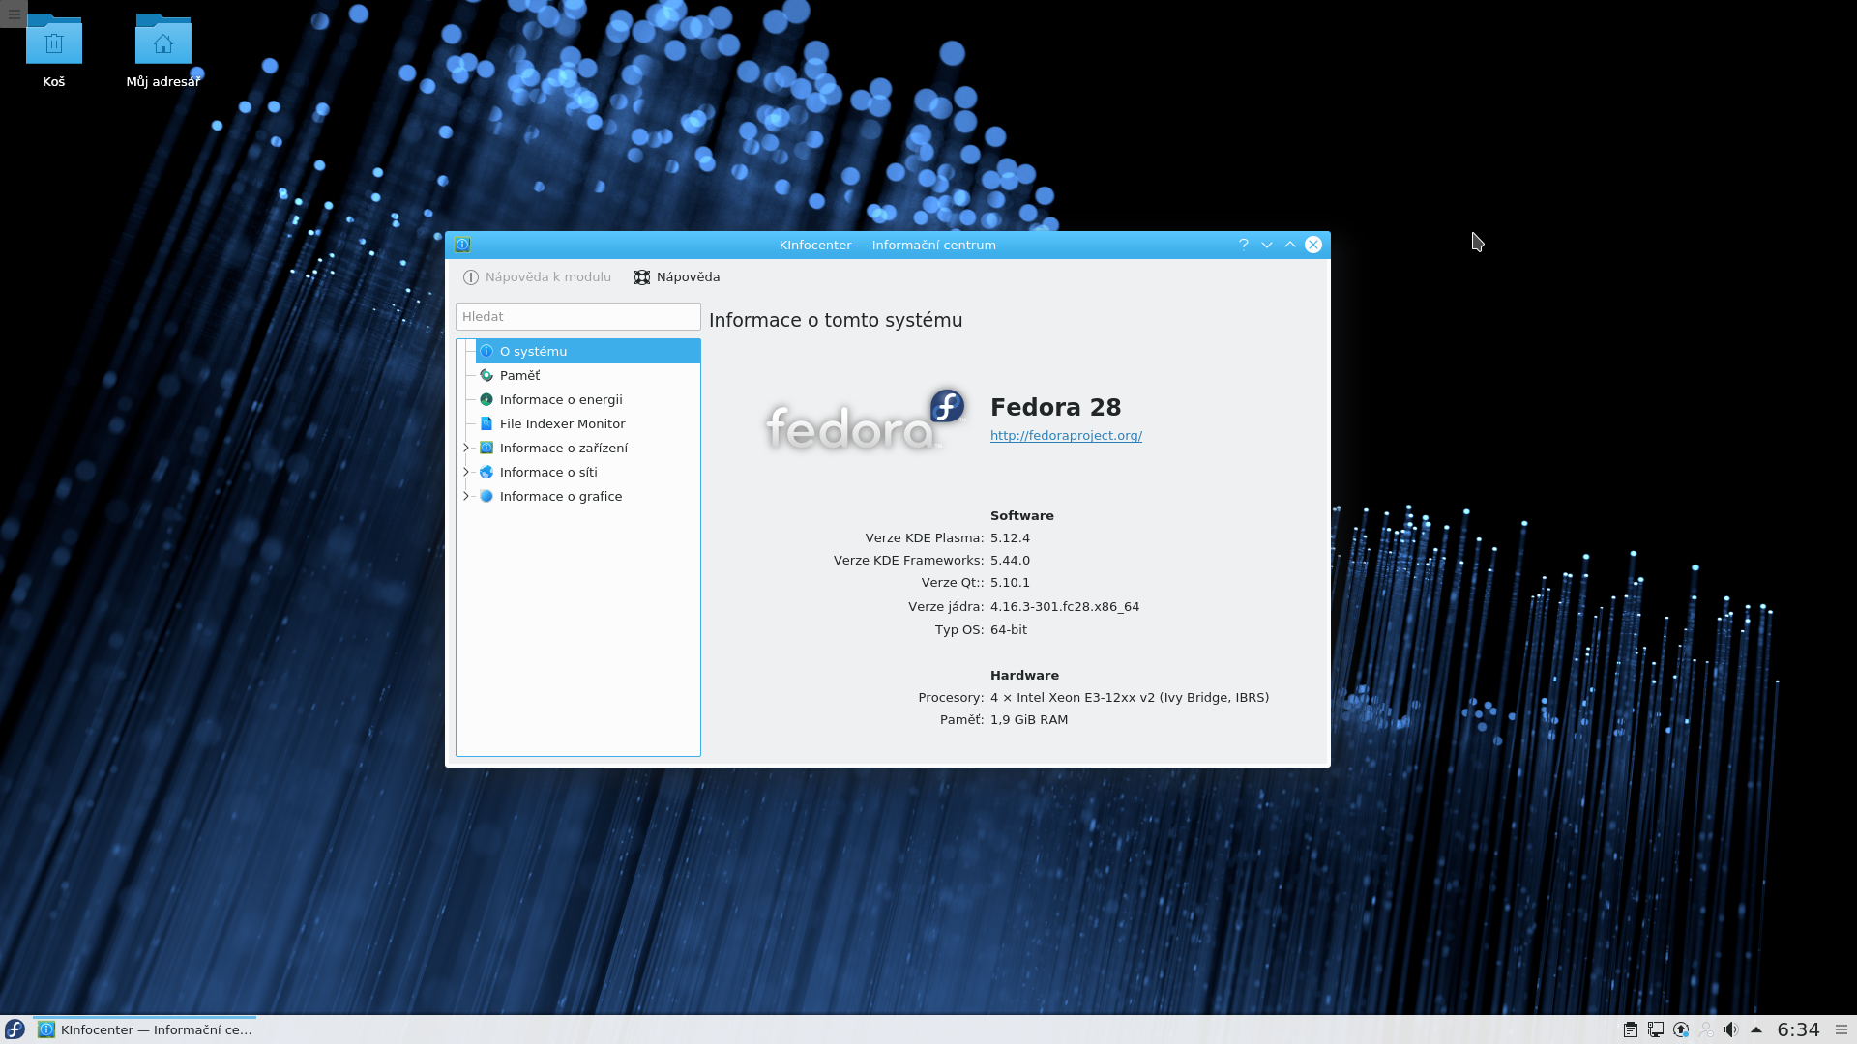
Task: Open the fedoraproject.org link
Action: click(1066, 436)
